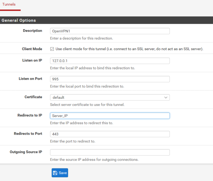The height and width of the screenshot is (181, 213).
Task: Click the Outgoing Source IP label
Action: coord(26,152)
